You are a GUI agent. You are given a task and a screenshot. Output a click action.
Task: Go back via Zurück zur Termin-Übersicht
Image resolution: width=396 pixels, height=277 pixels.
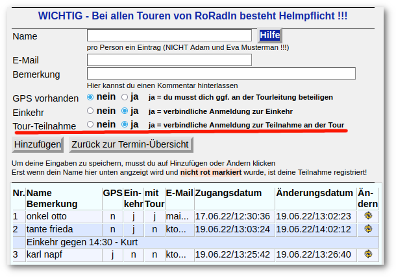click(x=131, y=144)
